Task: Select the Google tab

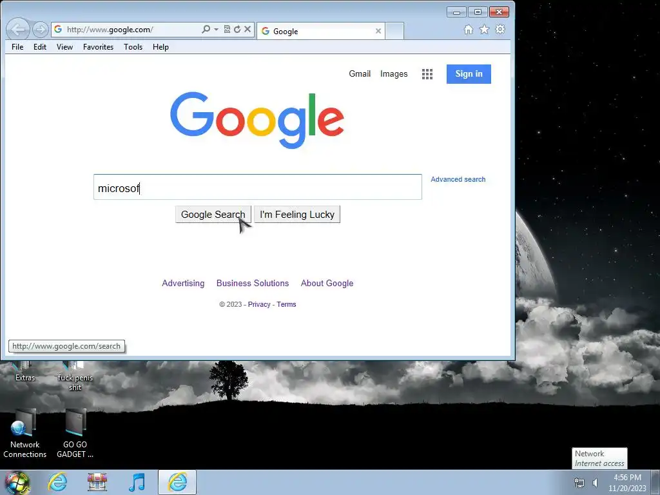Action: pyautogui.click(x=321, y=31)
